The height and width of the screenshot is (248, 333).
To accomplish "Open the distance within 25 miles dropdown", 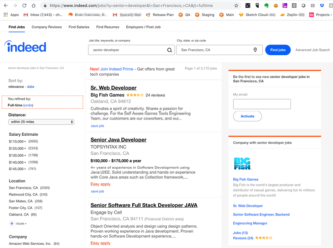I will click(x=41, y=122).
